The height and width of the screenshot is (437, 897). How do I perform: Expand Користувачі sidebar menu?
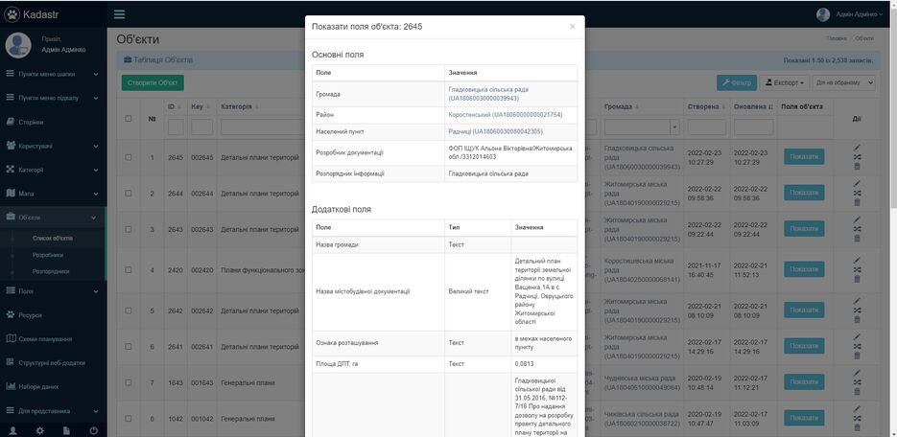53,147
